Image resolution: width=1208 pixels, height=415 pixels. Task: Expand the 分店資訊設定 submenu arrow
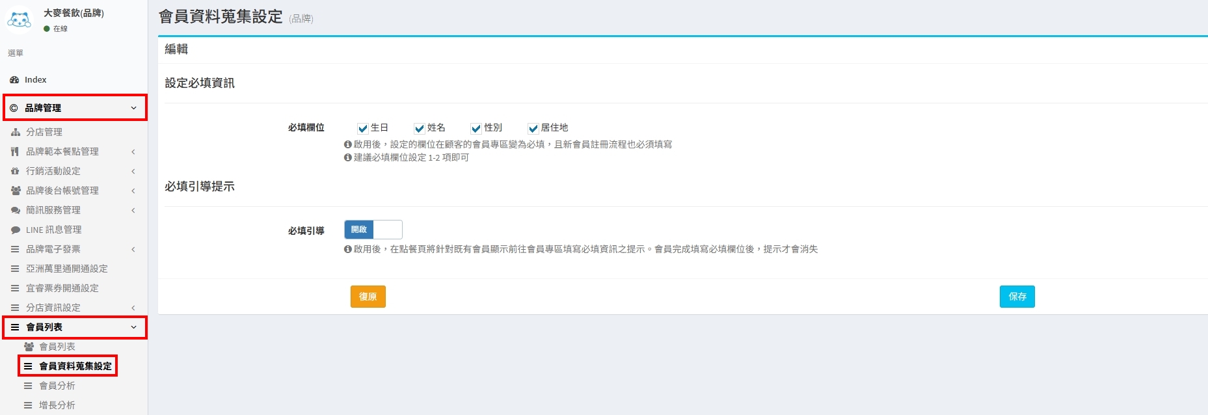133,308
